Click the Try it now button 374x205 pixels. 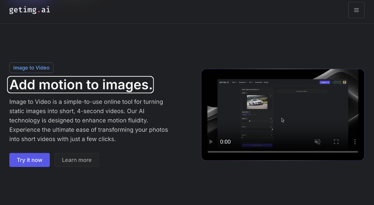coord(30,160)
